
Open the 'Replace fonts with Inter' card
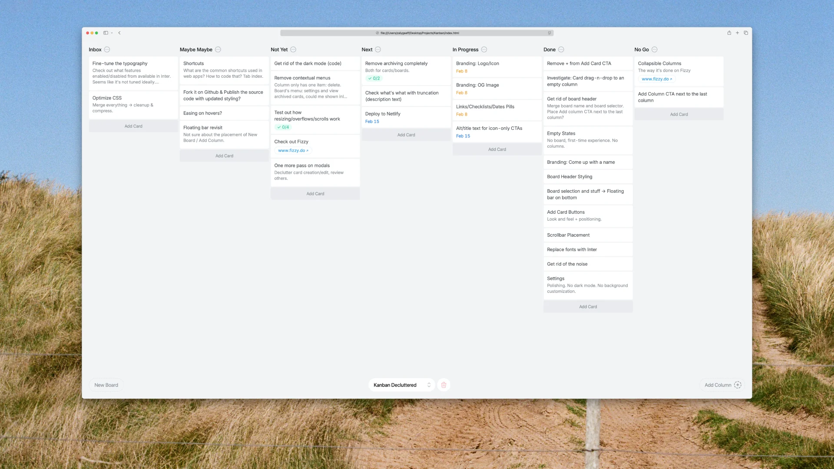[x=588, y=250]
